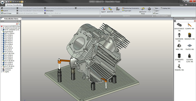196x101 pixels.
Task: Click the large orange clamp arm
Action: click(x=64, y=61)
